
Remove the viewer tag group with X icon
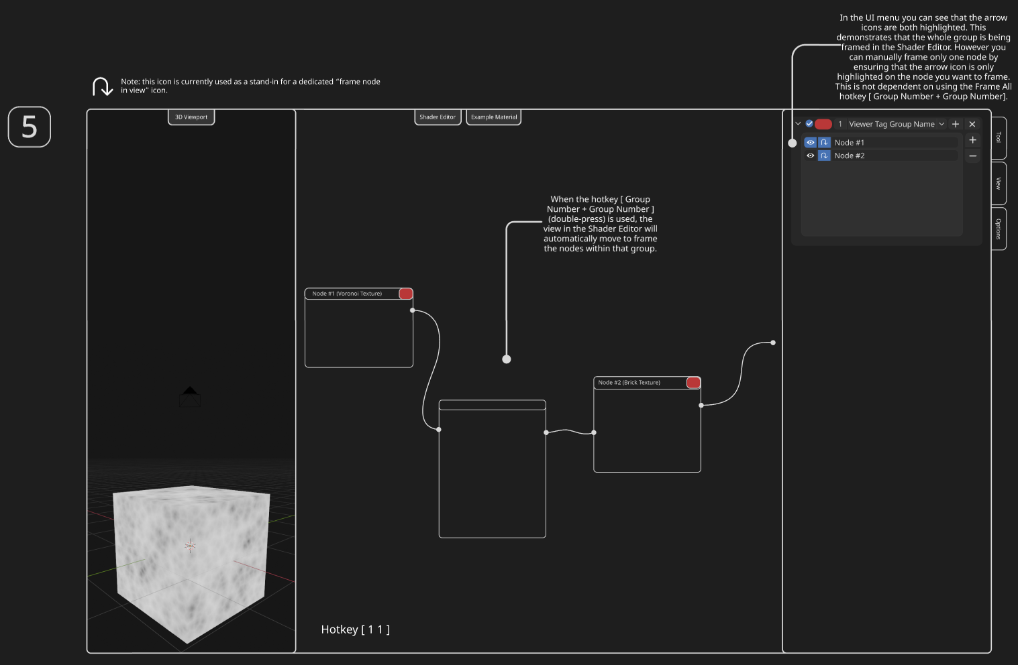pos(972,124)
